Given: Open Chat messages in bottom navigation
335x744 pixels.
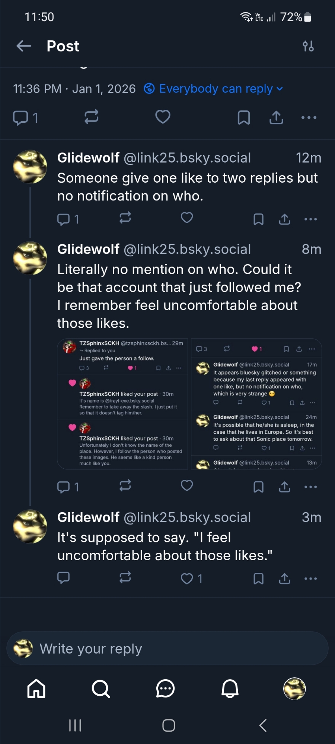Looking at the screenshot, I should click(x=165, y=689).
